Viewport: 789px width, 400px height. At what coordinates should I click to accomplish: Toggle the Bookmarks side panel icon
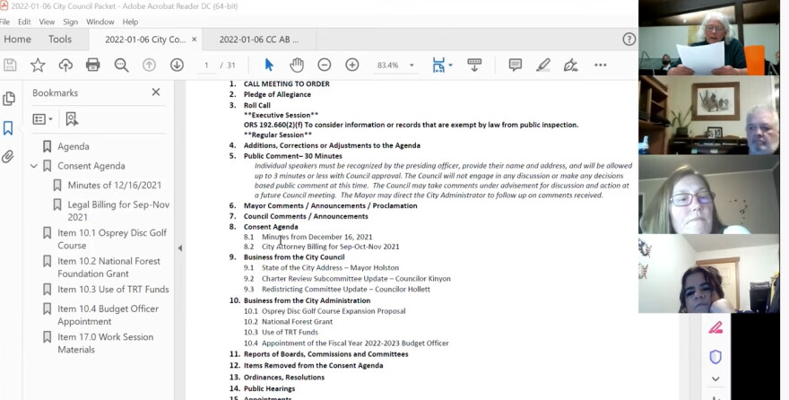(8, 128)
